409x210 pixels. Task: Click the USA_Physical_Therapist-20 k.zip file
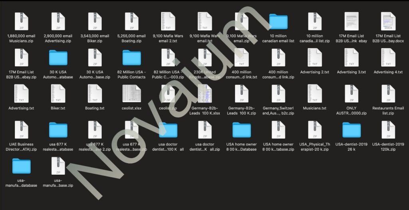pos(315,130)
